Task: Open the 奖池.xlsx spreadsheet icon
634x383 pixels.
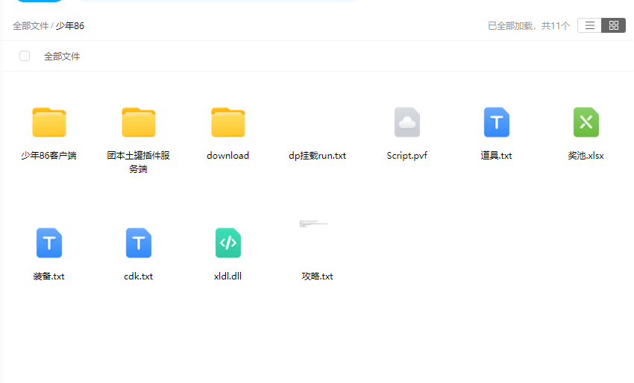Action: tap(586, 122)
